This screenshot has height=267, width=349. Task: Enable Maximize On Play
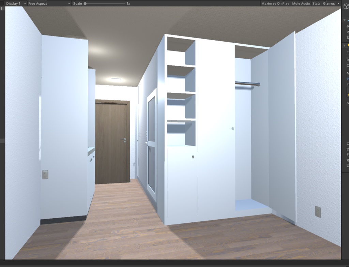[x=275, y=3]
